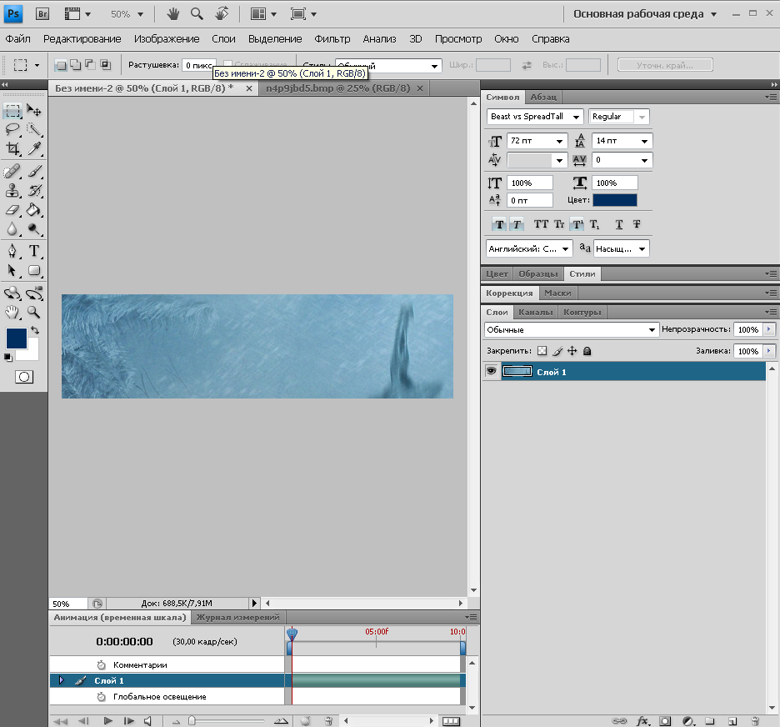Click the text Цвет color swatch
Viewport: 780px width, 727px height.
614,200
